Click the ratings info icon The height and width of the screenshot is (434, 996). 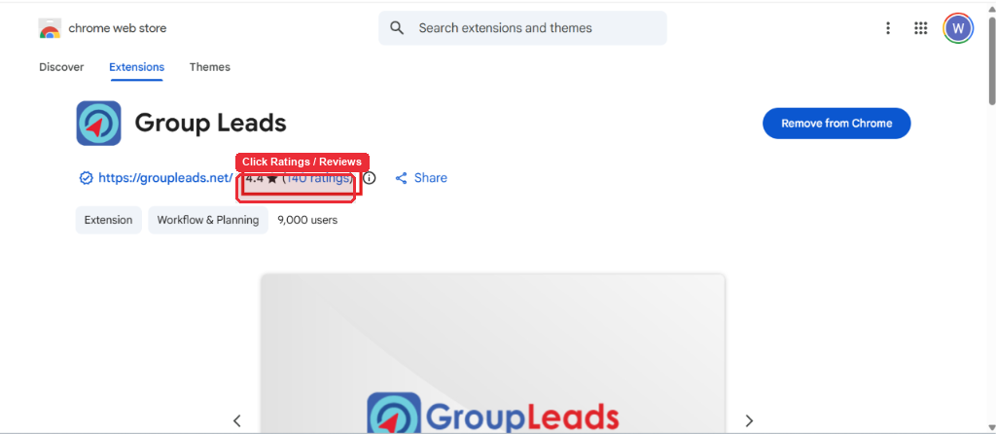369,178
